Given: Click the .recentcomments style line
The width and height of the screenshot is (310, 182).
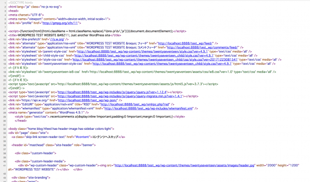Looking at the screenshot, I should click(100, 116).
